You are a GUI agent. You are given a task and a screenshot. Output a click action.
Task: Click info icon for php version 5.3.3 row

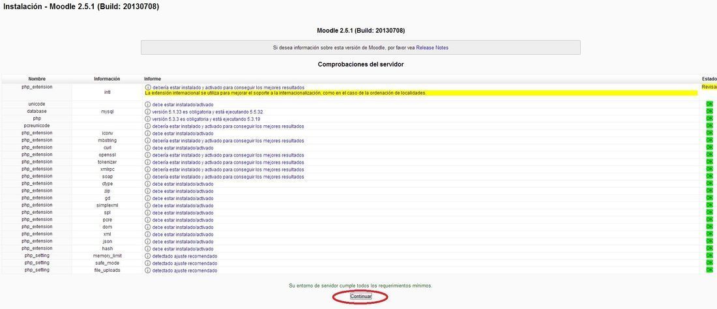[148, 119]
